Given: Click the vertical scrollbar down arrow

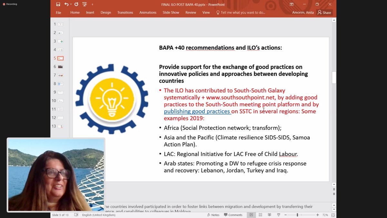Looking at the screenshot, I should [x=334, y=185].
